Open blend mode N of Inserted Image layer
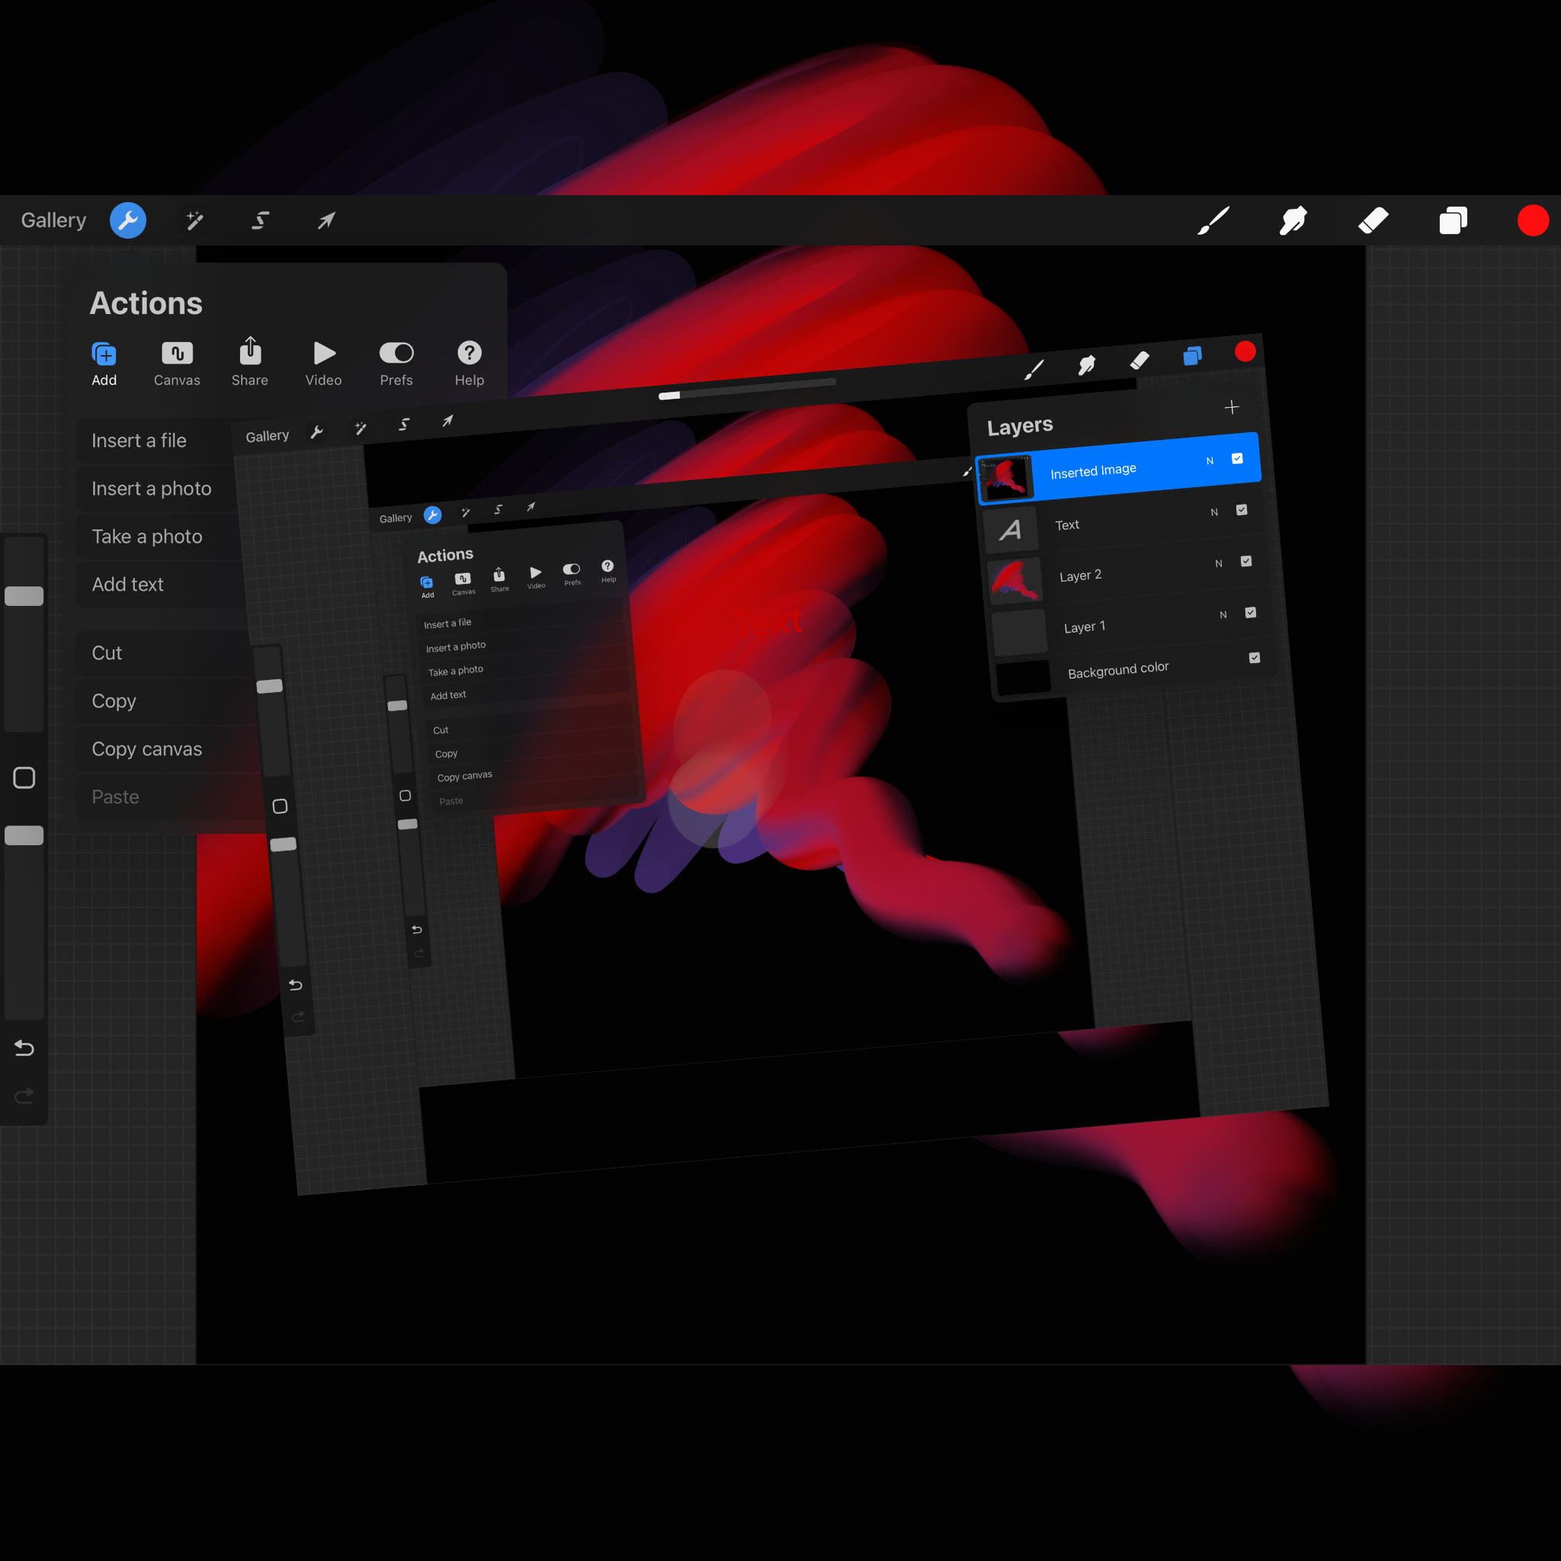Image resolution: width=1561 pixels, height=1561 pixels. 1210,460
